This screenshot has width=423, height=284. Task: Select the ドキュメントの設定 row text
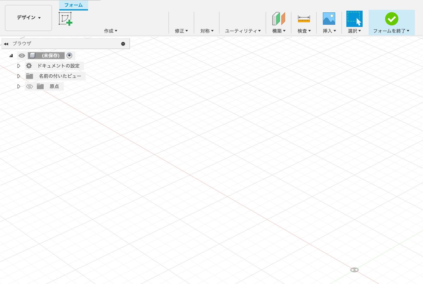click(59, 66)
